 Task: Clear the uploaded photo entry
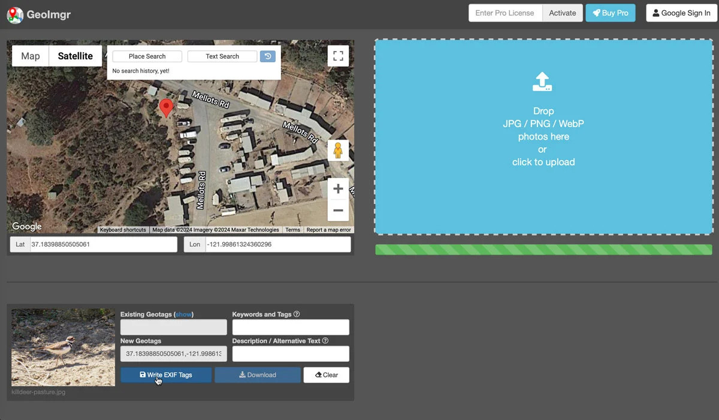point(327,375)
